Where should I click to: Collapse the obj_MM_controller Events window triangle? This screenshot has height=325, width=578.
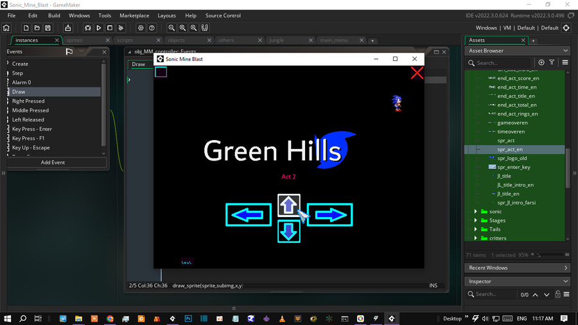[129, 52]
